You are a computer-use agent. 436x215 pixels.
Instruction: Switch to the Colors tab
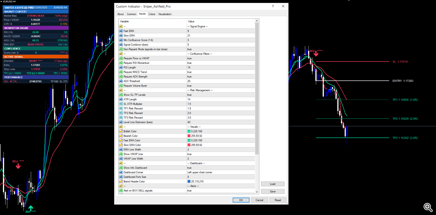[152, 14]
